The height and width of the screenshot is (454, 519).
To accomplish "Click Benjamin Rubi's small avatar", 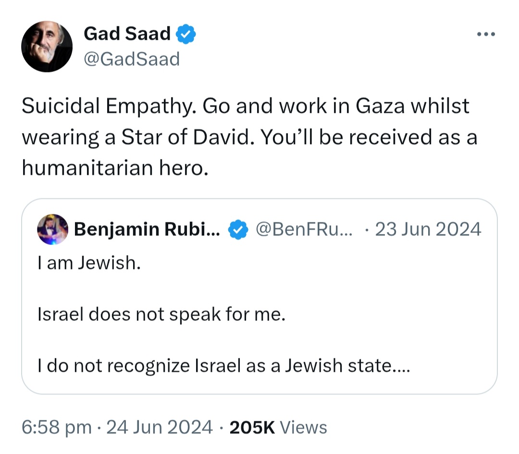I will click(52, 230).
